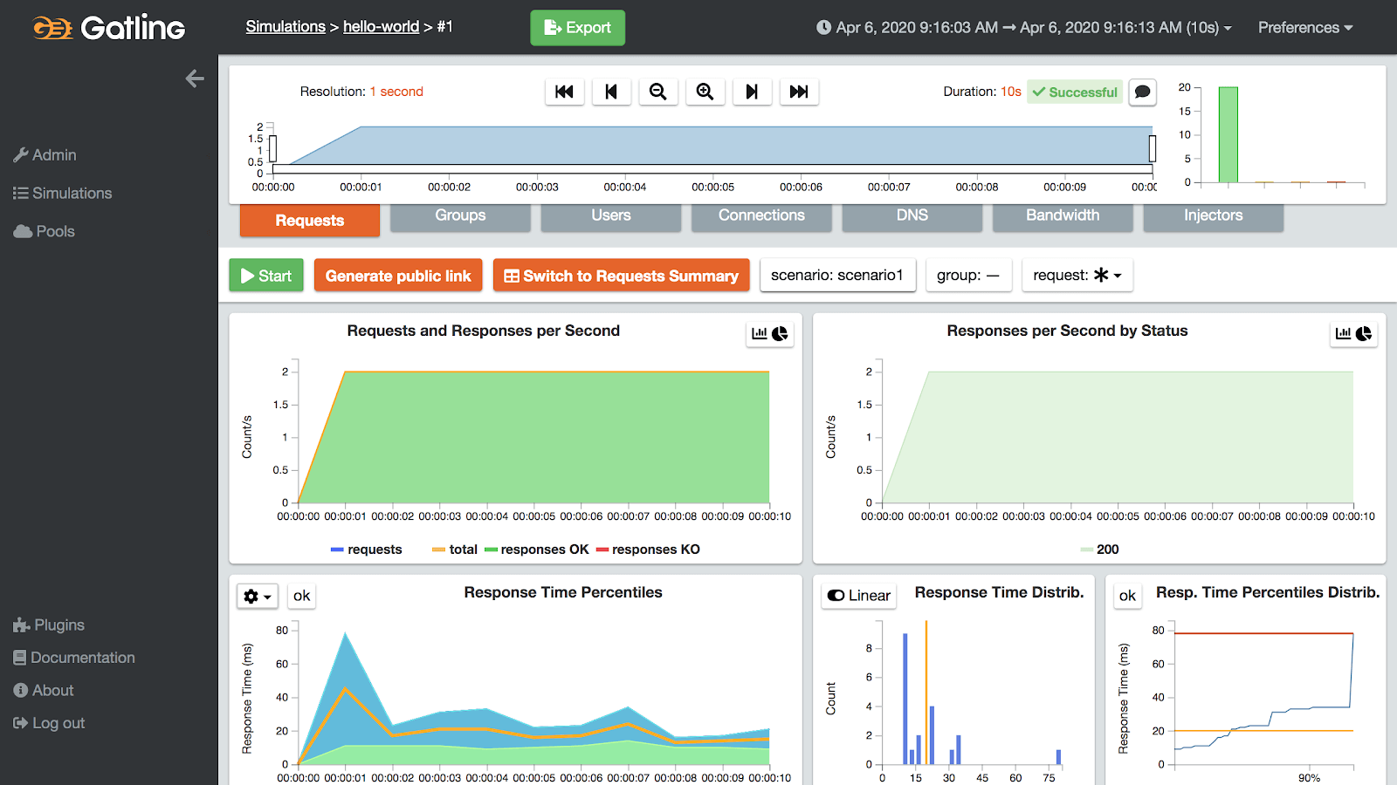Image resolution: width=1397 pixels, height=785 pixels.
Task: Switch to the Injectors tab
Action: coord(1214,216)
